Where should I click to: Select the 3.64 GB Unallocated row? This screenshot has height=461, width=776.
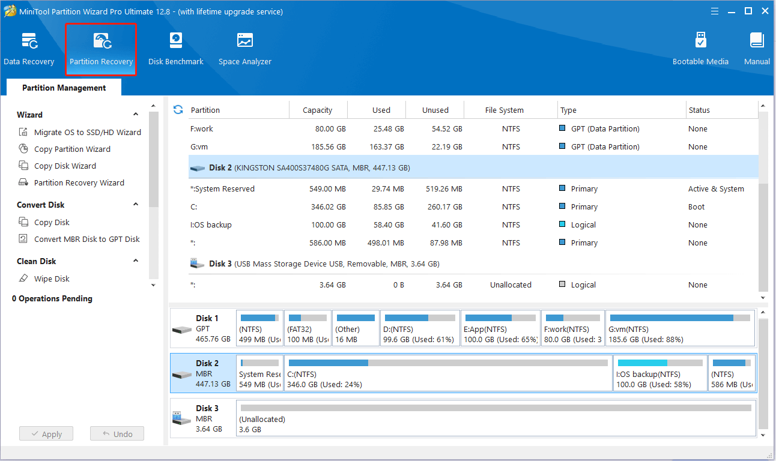(473, 285)
